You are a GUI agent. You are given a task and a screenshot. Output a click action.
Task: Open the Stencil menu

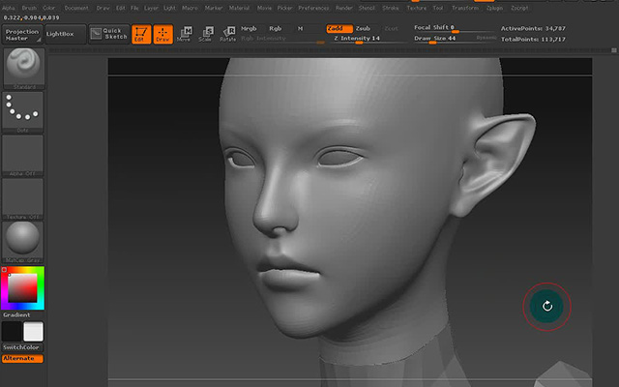367,8
